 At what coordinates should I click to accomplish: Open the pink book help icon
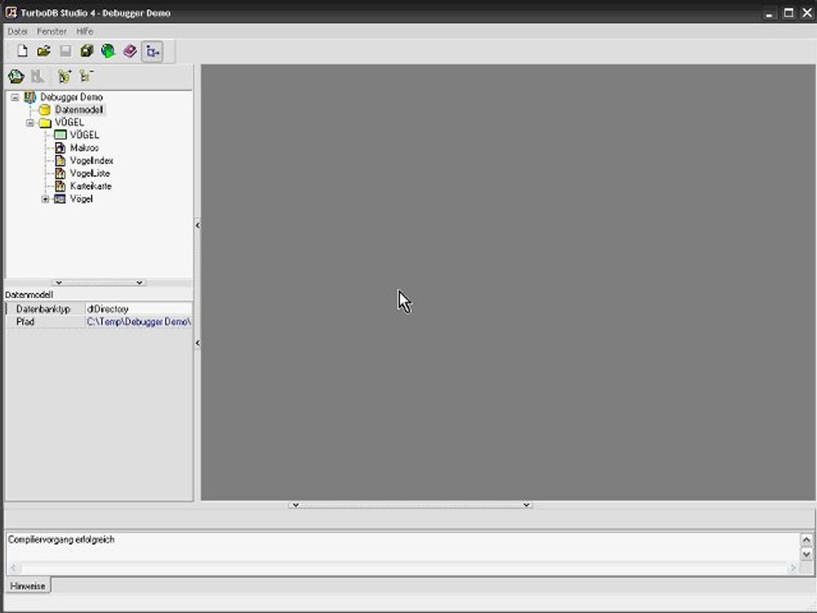tap(129, 51)
